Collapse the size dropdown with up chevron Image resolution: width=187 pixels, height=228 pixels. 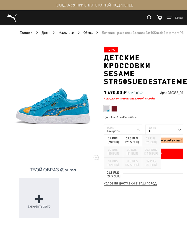(x=138, y=130)
